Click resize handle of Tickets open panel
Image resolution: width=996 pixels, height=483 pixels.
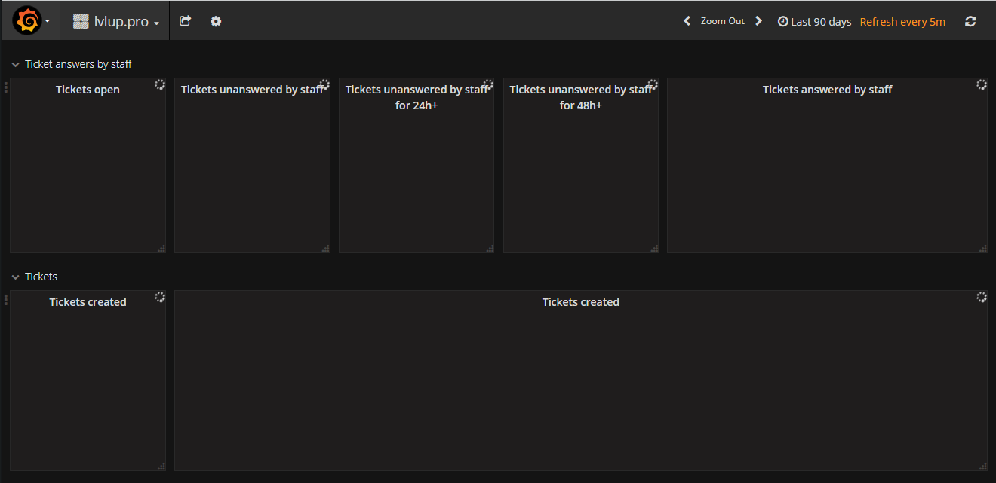161,249
